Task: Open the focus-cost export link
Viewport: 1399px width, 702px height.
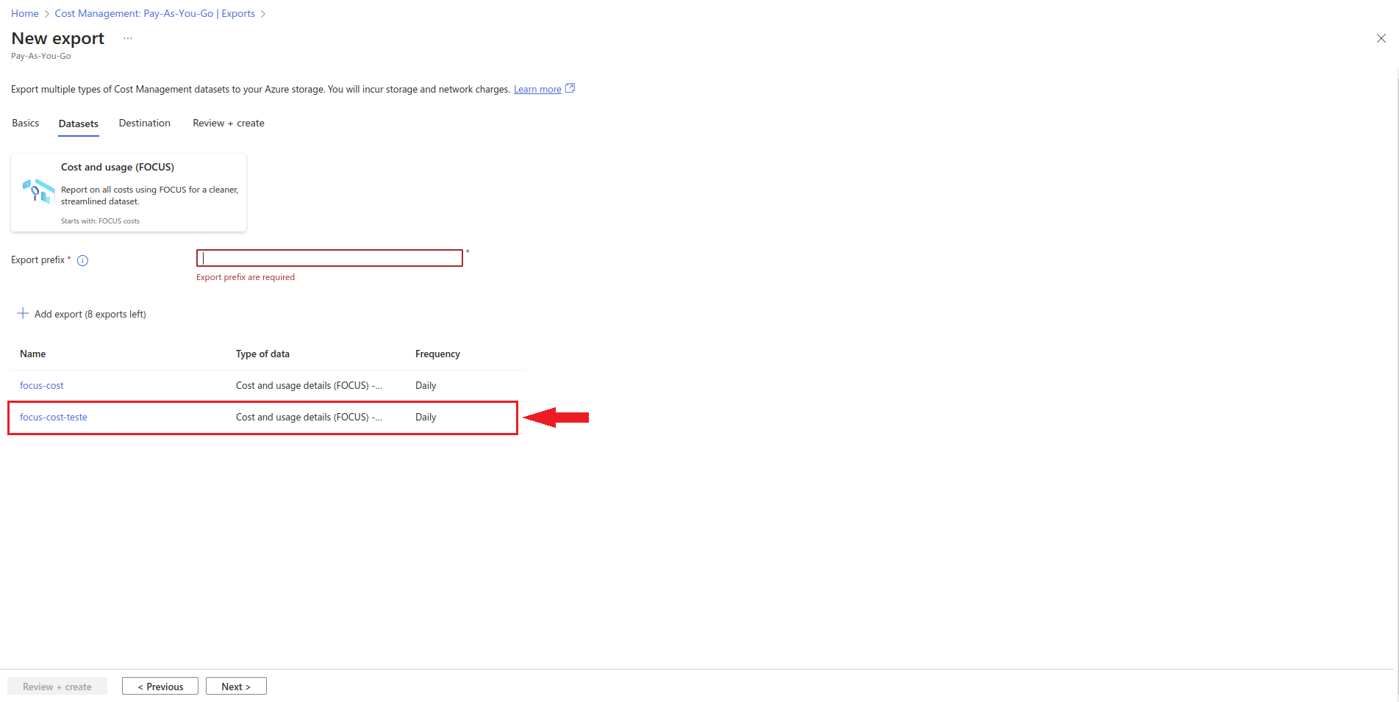Action: tap(42, 386)
